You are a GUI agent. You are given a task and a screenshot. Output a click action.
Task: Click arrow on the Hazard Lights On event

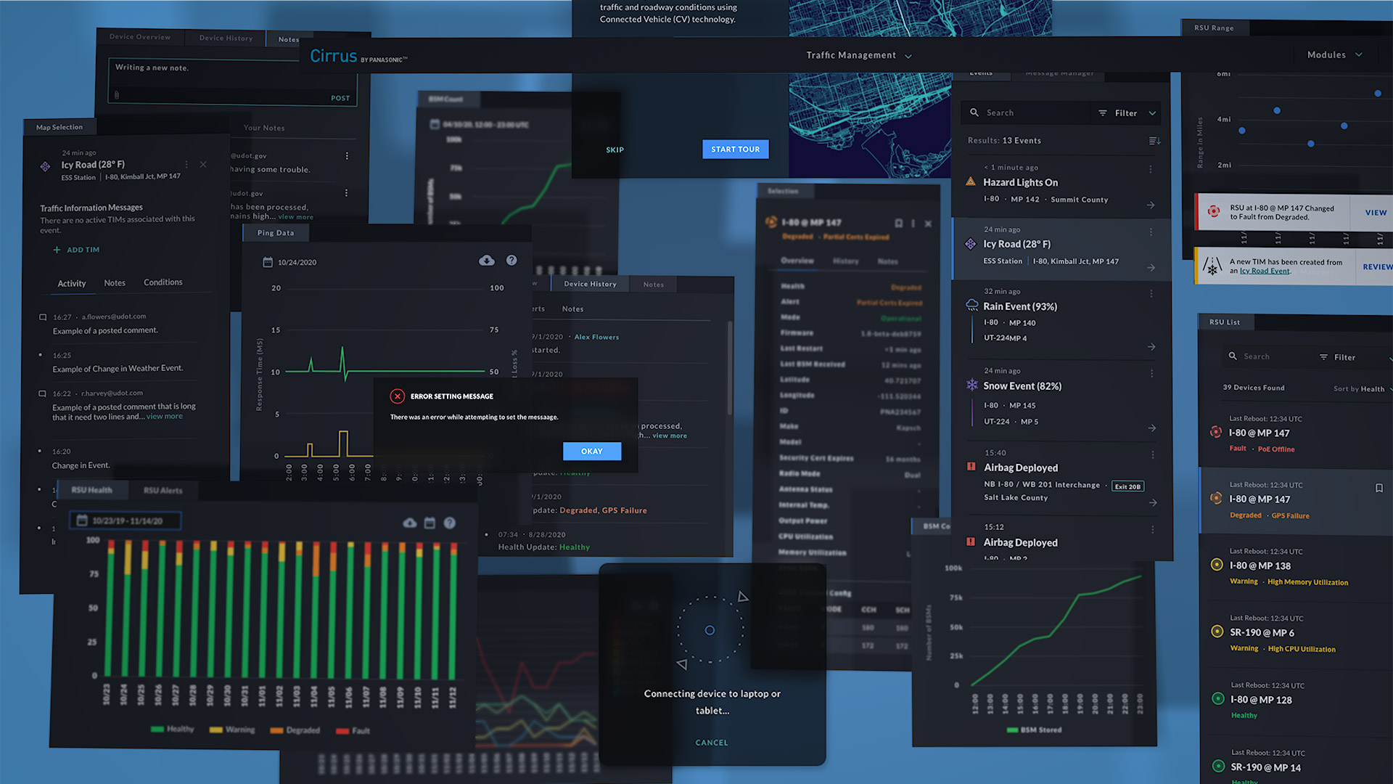(1151, 205)
